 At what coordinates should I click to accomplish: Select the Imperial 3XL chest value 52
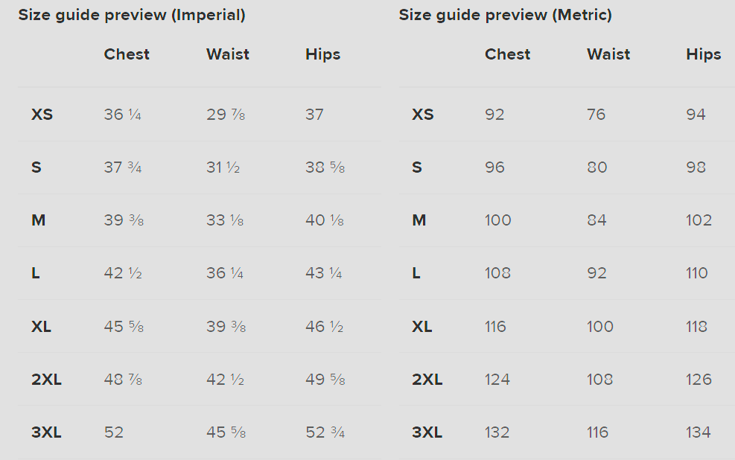tap(114, 432)
